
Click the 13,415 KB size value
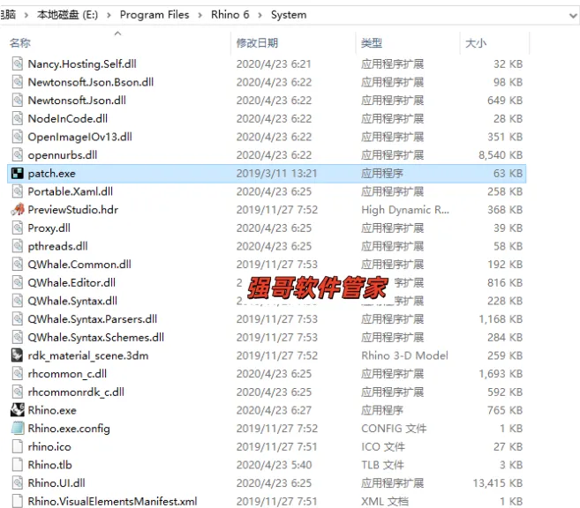click(498, 483)
